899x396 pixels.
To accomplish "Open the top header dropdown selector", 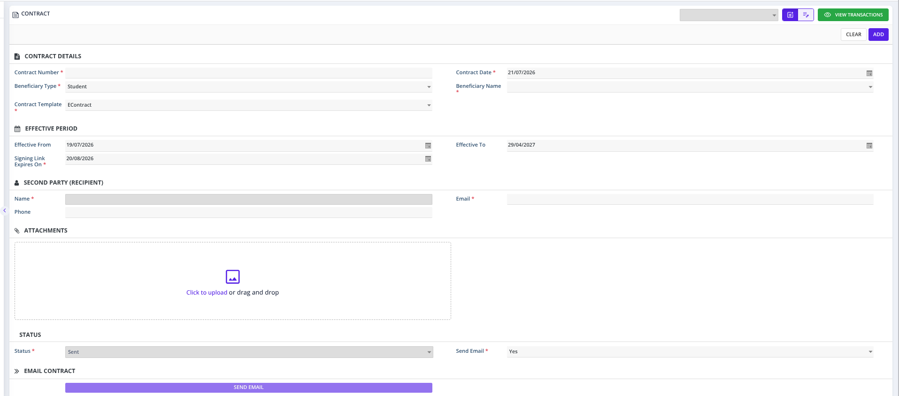I will click(x=729, y=15).
